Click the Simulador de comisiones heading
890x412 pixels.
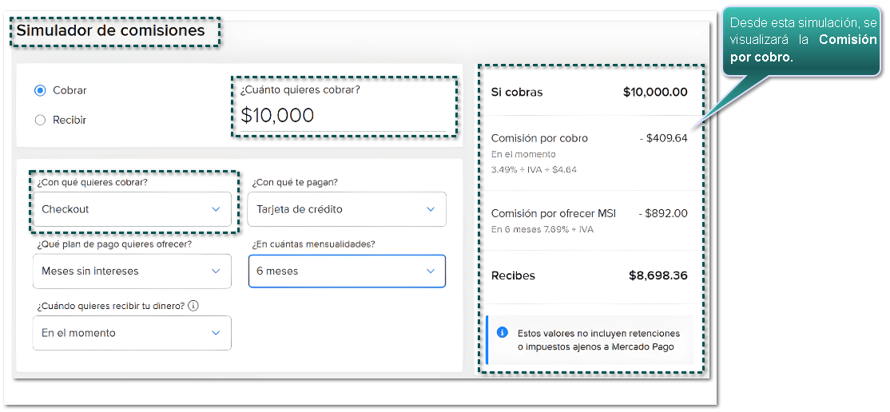coord(111,31)
